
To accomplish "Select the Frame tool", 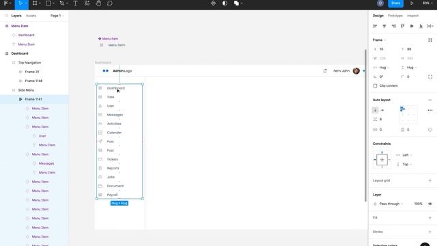I will 35,3.
